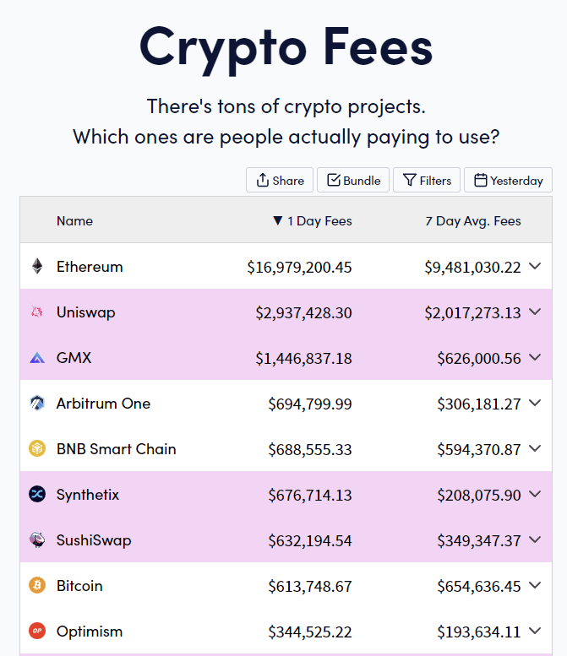Screen dimensions: 567x656
Task: Sort by 7 Day Avg. Fees column
Action: 473,221
